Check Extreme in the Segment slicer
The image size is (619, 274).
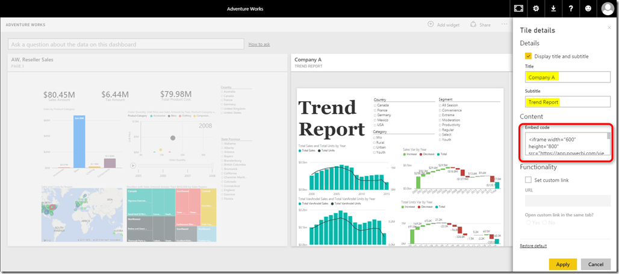click(440, 115)
